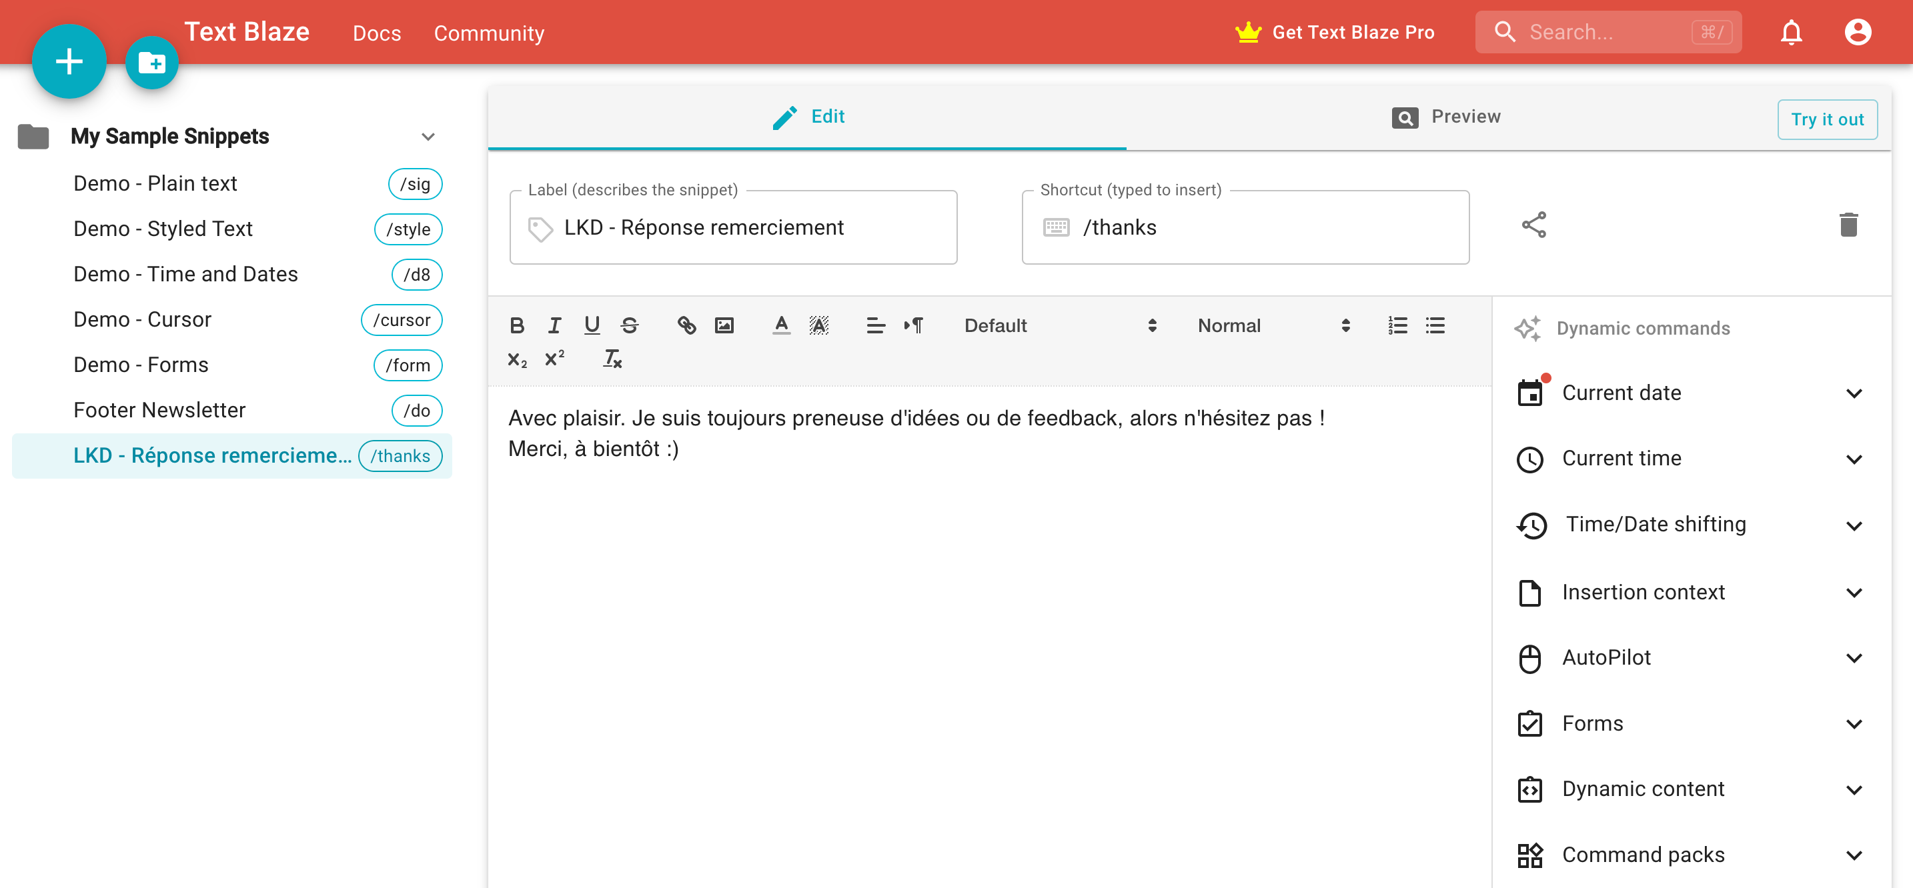Toggle right-to-left text direction

(x=913, y=325)
